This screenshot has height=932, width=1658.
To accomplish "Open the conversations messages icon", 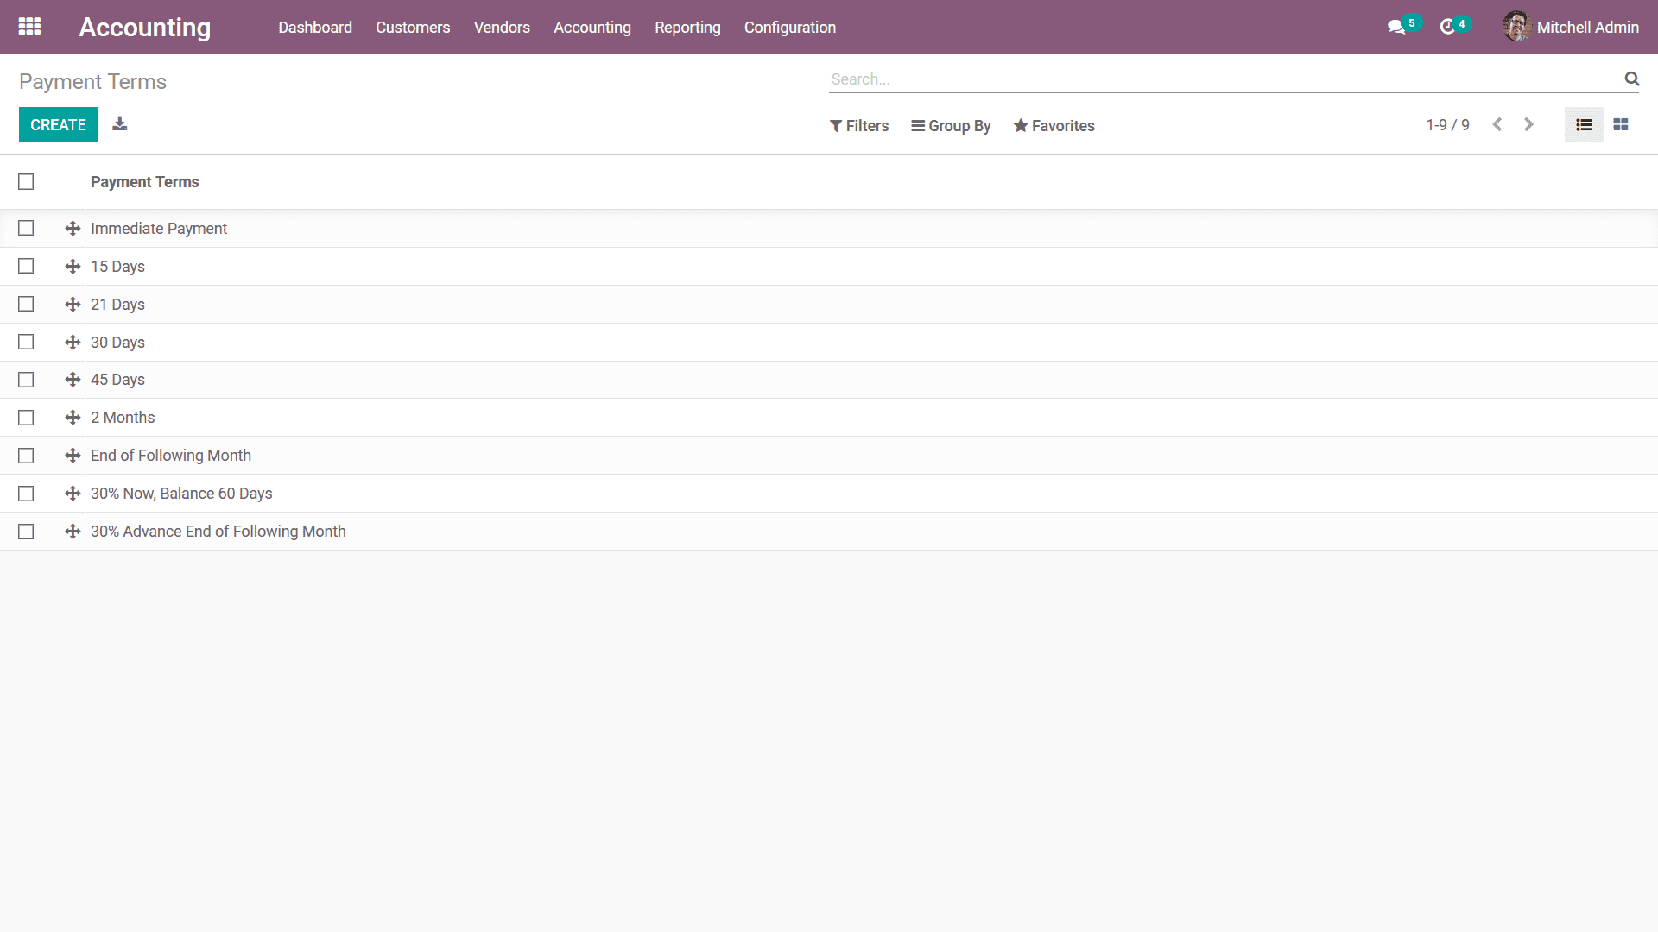I will [x=1396, y=28].
